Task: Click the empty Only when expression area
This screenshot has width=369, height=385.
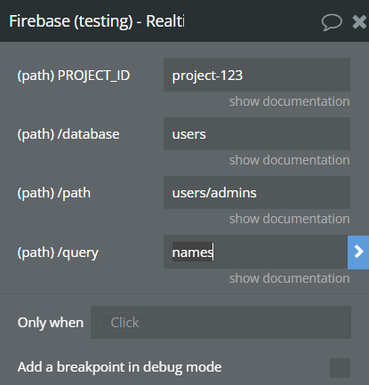Action: tap(251, 322)
